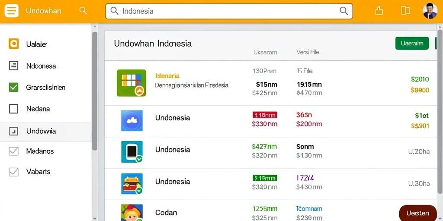Click the Versi File column header
443x221 pixels.
tap(308, 52)
